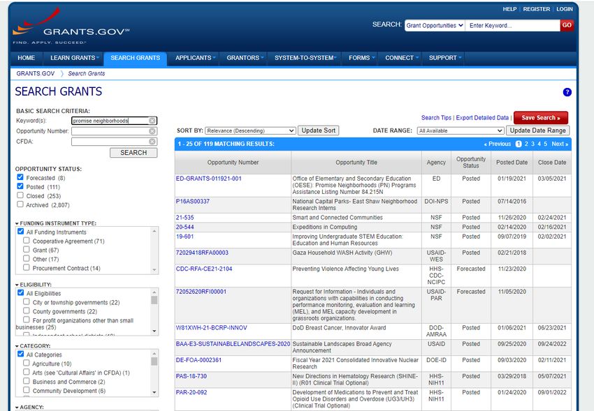The image size is (594, 411).
Task: Open the Forms menu
Action: [x=361, y=58]
